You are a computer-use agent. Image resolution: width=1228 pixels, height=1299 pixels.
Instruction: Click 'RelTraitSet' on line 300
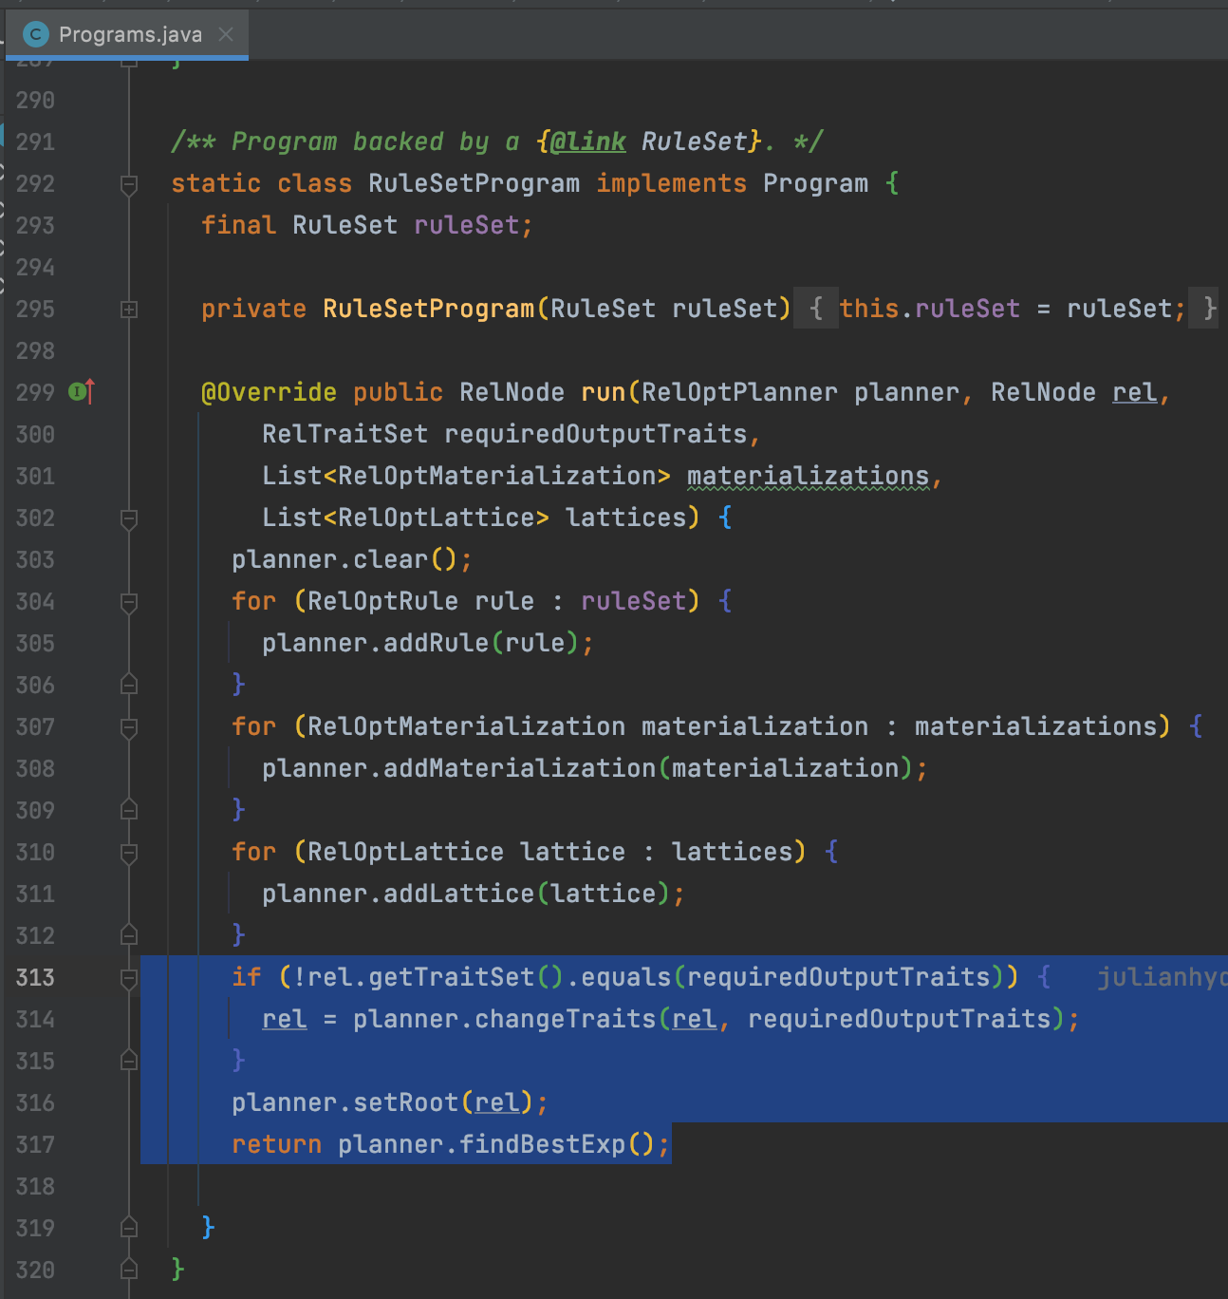(x=344, y=434)
